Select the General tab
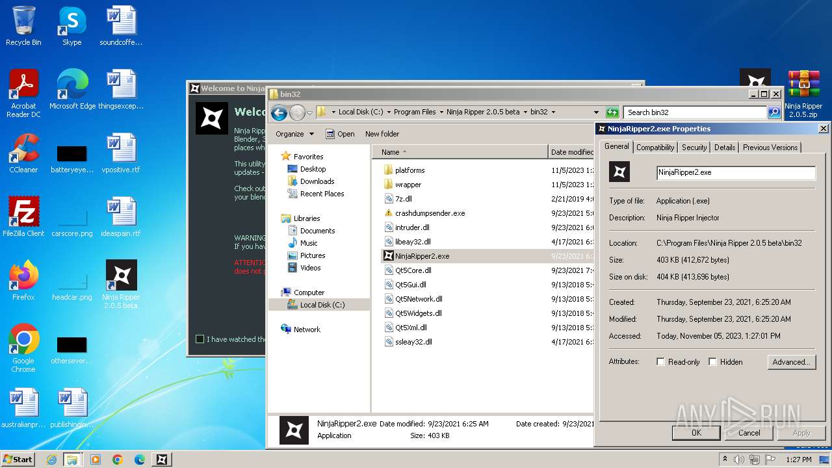This screenshot has height=468, width=832. pyautogui.click(x=617, y=146)
